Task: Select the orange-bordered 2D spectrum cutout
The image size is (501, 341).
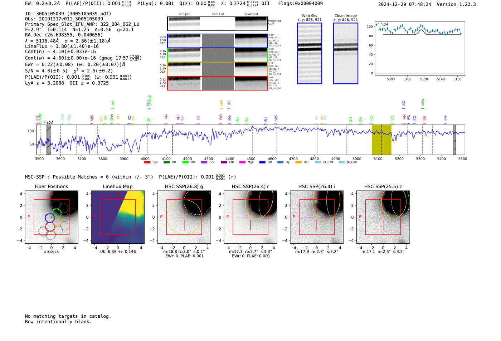Action: point(217,69)
